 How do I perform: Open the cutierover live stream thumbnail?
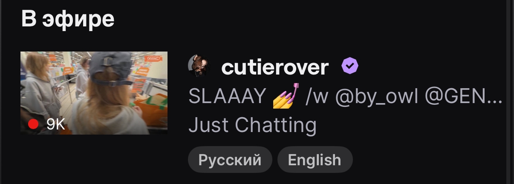[94, 93]
